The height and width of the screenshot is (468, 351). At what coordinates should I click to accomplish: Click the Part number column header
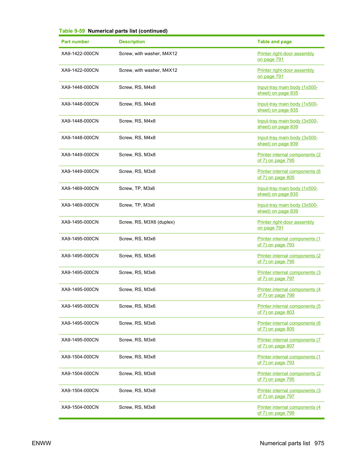tap(75, 42)
